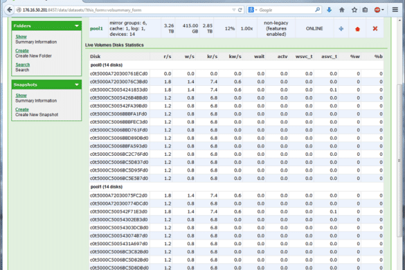The height and width of the screenshot is (270, 405).
Task: Click the Snapshots Show link
Action: [21, 96]
